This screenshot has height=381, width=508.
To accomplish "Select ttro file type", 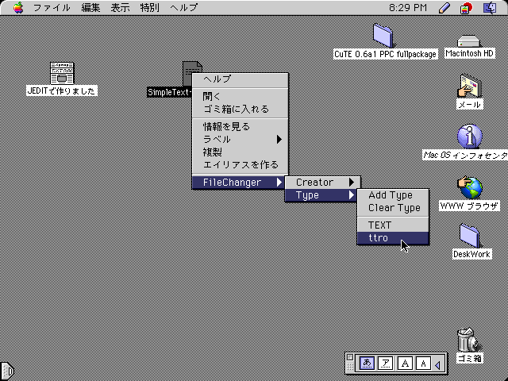I will pos(393,238).
